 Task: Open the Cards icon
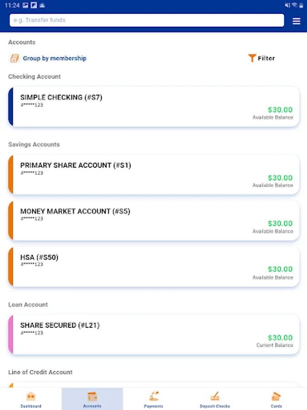tap(276, 396)
